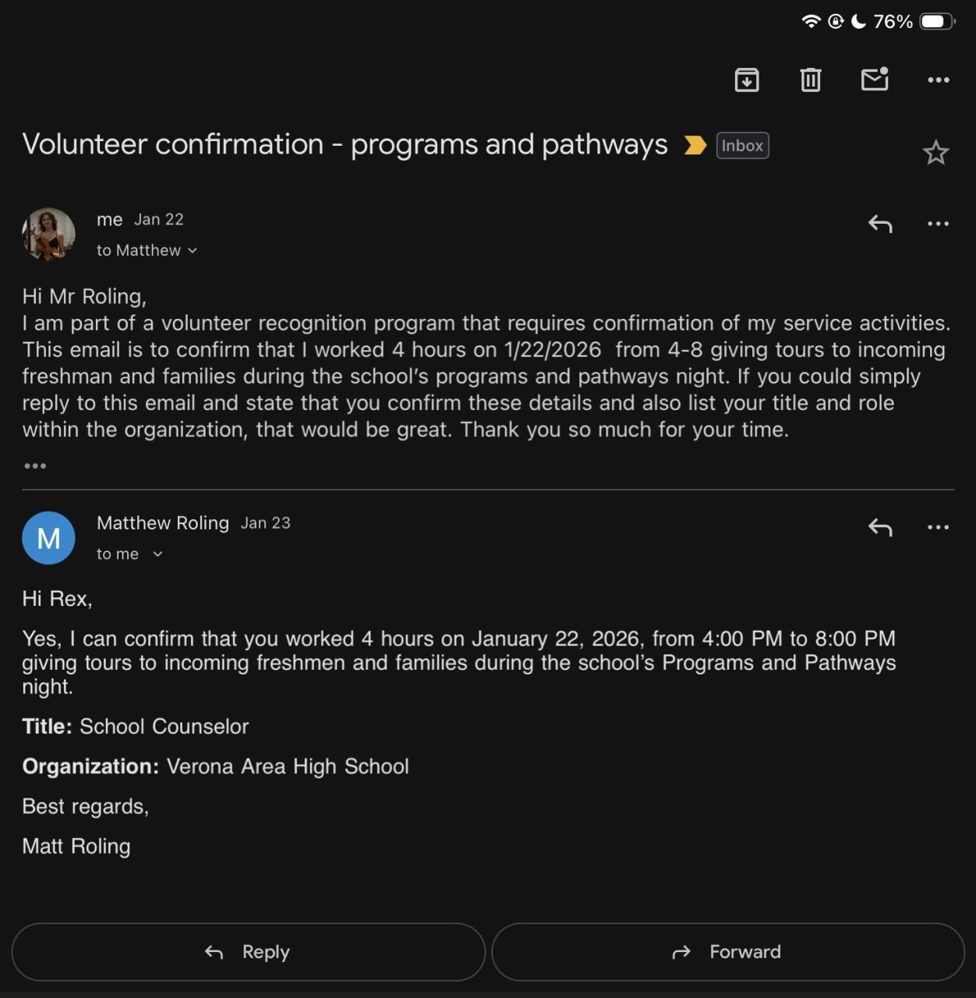976x998 pixels.
Task: Open more options for Jan 22 message
Action: 939,225
